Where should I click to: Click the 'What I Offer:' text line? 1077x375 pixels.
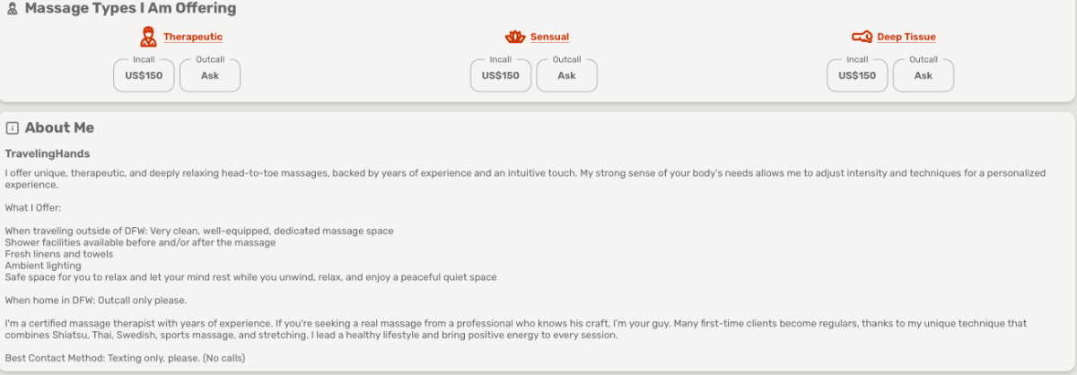33,208
